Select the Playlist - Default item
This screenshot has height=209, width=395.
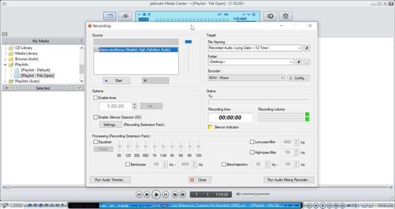pyautogui.click(x=36, y=70)
